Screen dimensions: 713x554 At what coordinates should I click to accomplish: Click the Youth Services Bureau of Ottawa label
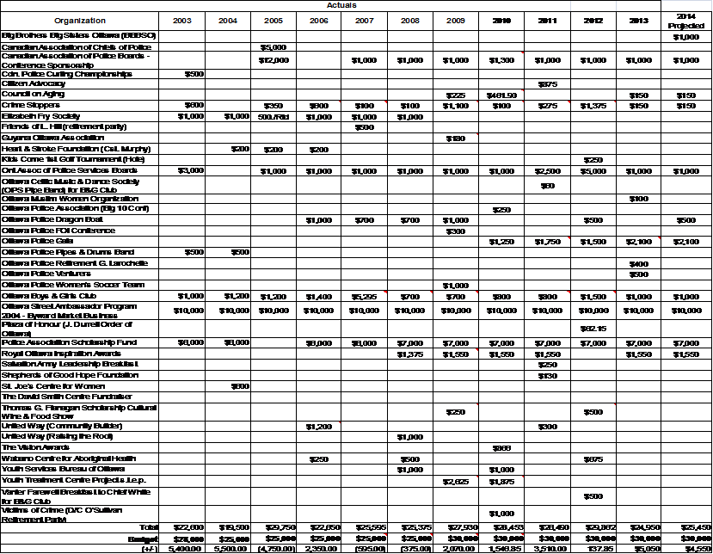tap(63, 469)
